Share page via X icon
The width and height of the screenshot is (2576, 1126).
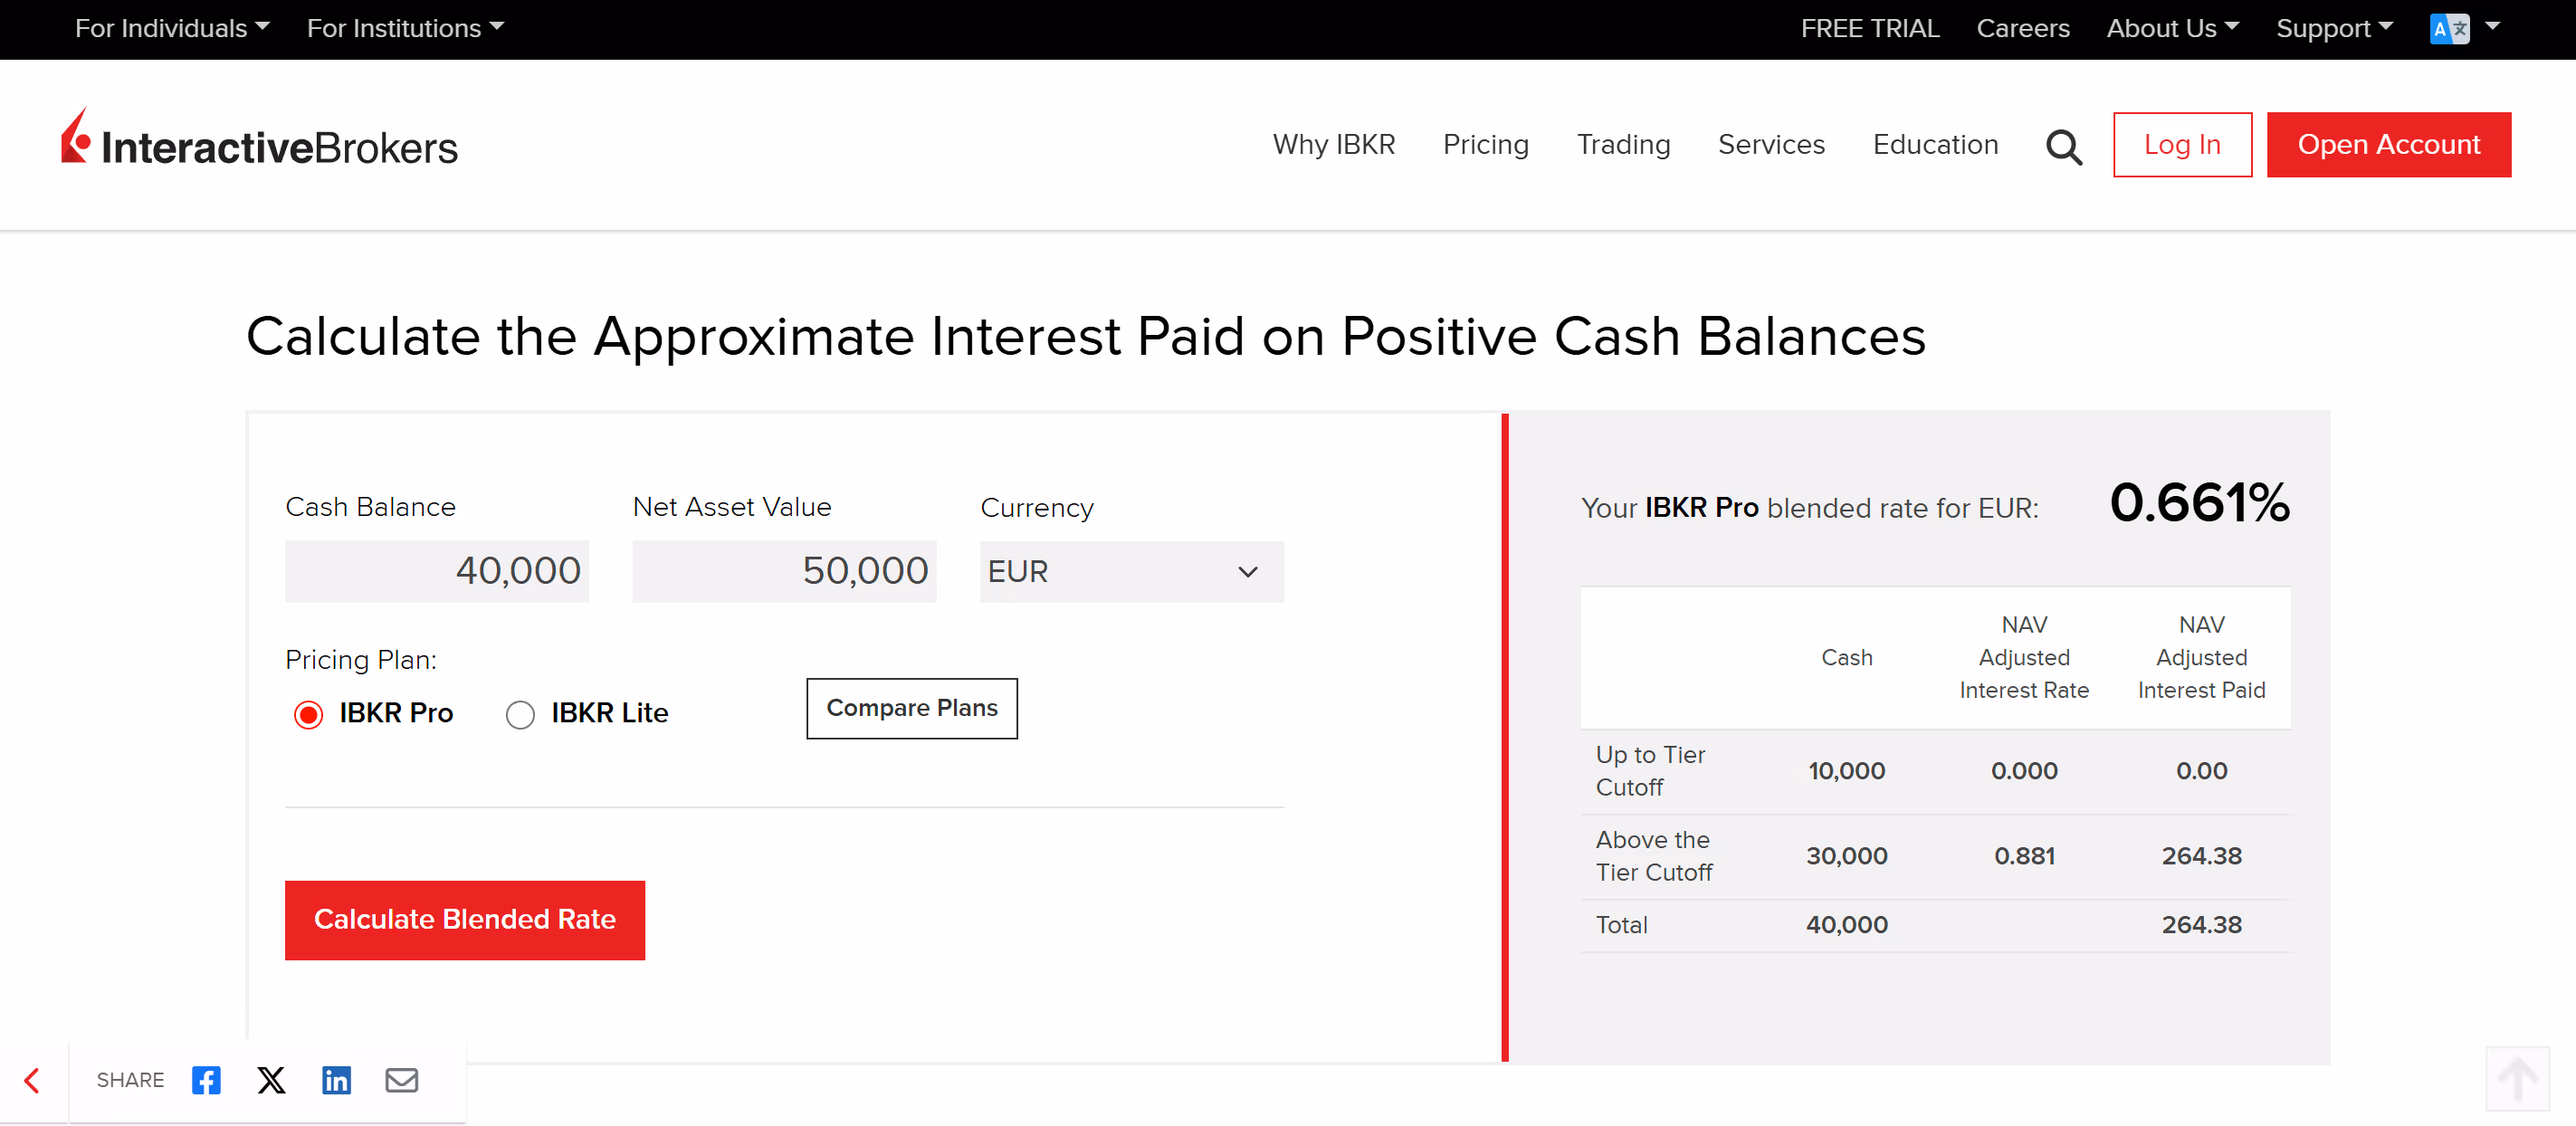271,1080
